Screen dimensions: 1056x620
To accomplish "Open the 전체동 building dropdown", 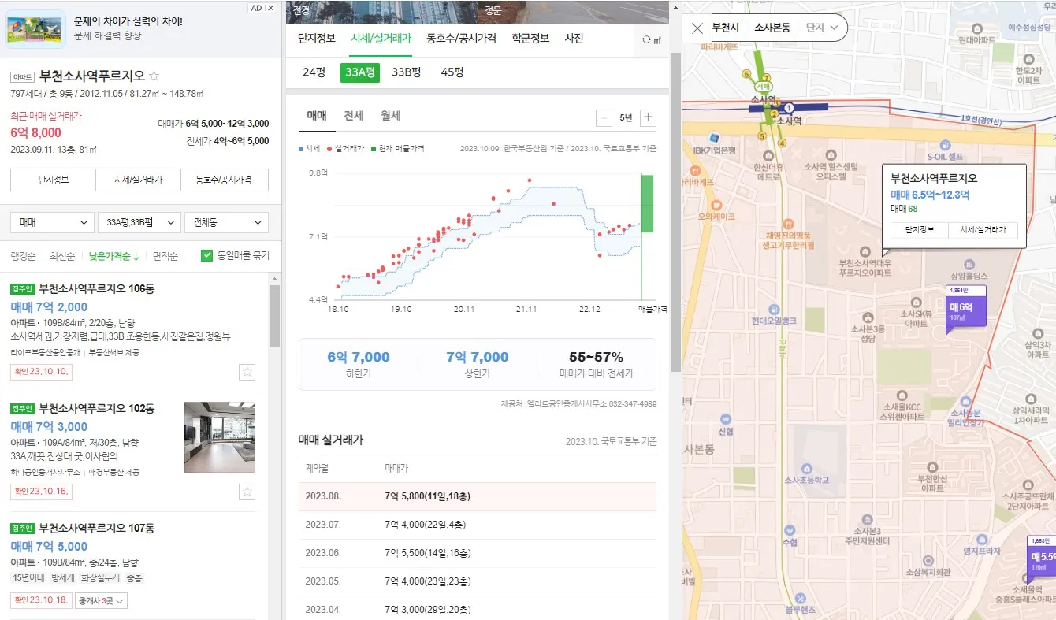I will click(x=226, y=223).
